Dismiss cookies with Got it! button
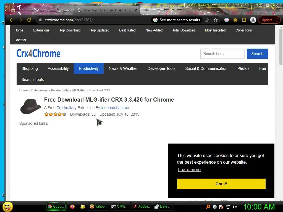283x212 pixels. pyautogui.click(x=221, y=184)
